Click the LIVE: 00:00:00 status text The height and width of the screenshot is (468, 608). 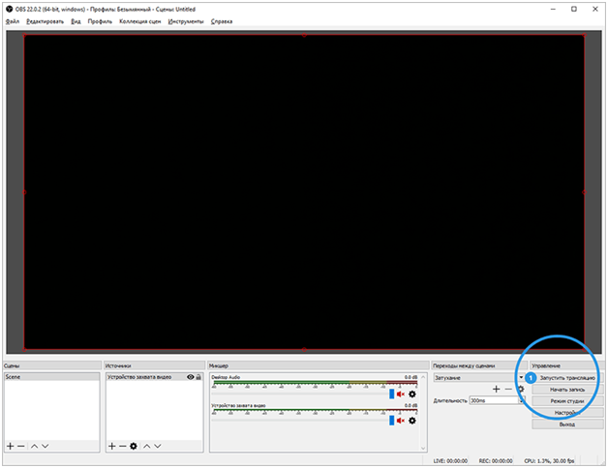tap(450, 461)
